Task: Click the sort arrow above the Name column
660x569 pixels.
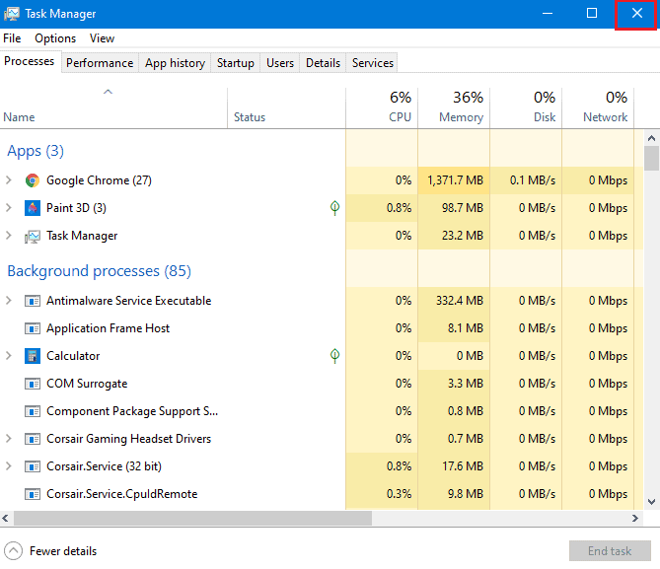Action: [109, 92]
